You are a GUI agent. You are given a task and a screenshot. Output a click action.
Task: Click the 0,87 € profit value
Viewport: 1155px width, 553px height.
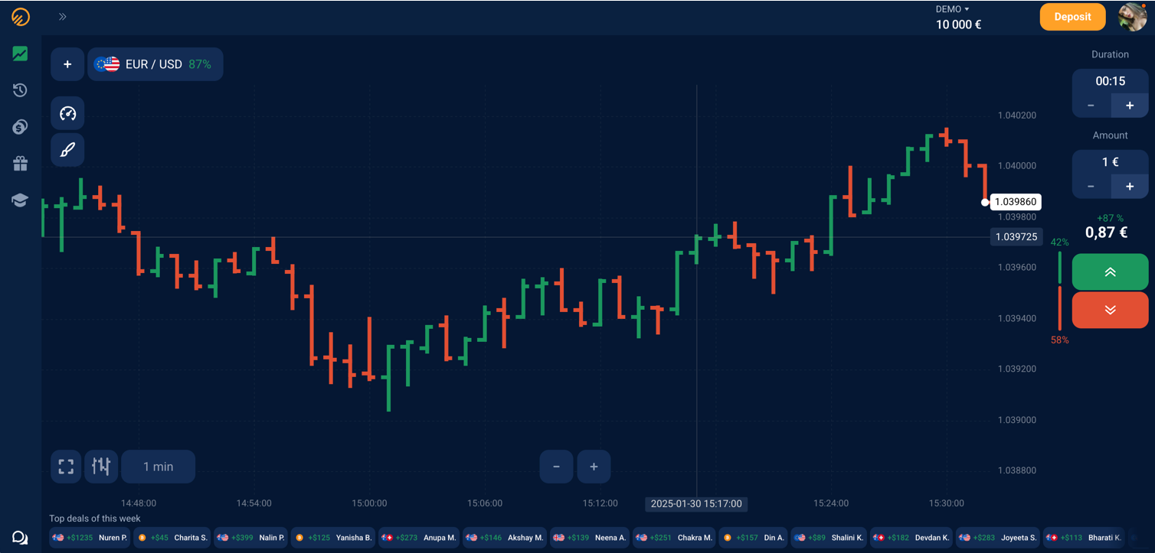1106,233
